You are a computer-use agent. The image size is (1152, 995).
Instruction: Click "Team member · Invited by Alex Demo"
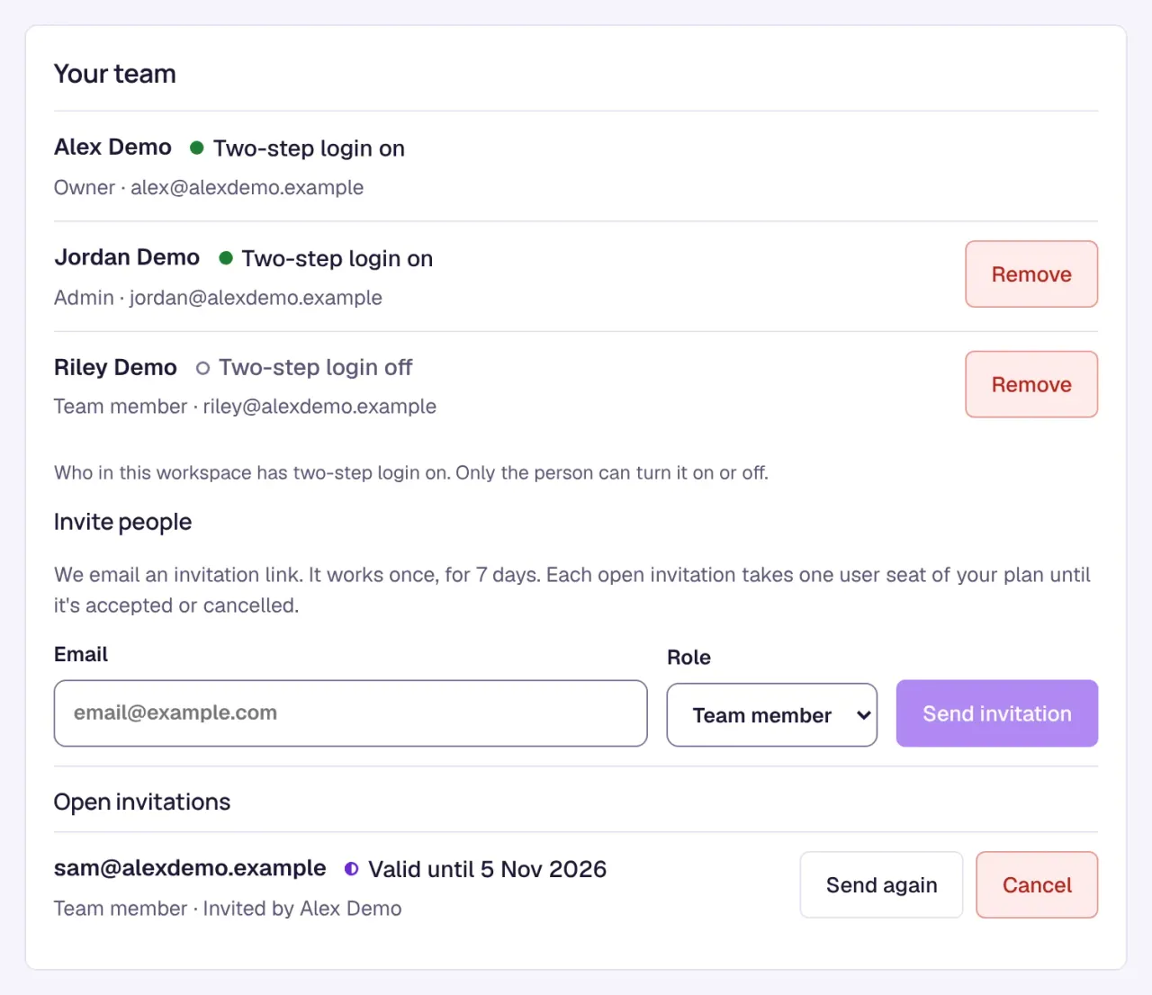tap(228, 909)
